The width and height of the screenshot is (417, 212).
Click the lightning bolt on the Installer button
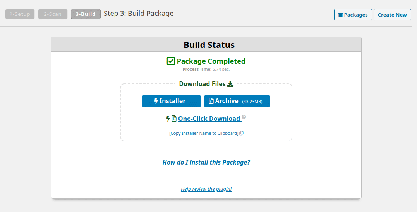tap(156, 101)
